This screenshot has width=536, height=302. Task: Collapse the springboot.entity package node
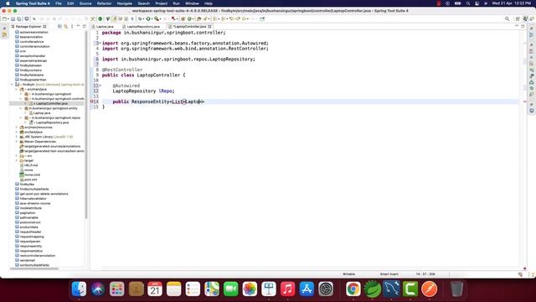(21, 108)
